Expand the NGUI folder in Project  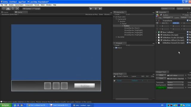coord(114,48)
